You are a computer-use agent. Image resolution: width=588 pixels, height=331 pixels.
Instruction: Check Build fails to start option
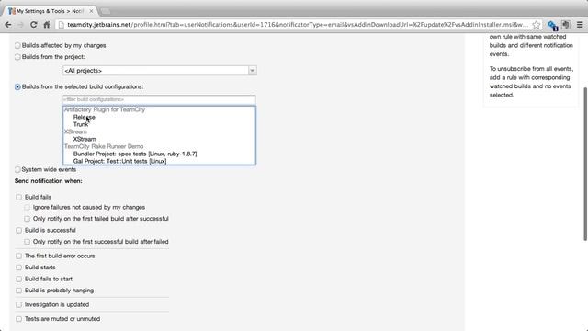click(18, 279)
